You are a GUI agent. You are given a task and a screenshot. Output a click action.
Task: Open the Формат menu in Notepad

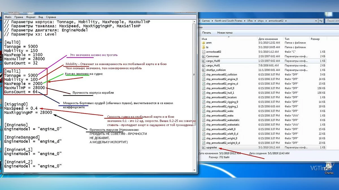tap(31, 17)
